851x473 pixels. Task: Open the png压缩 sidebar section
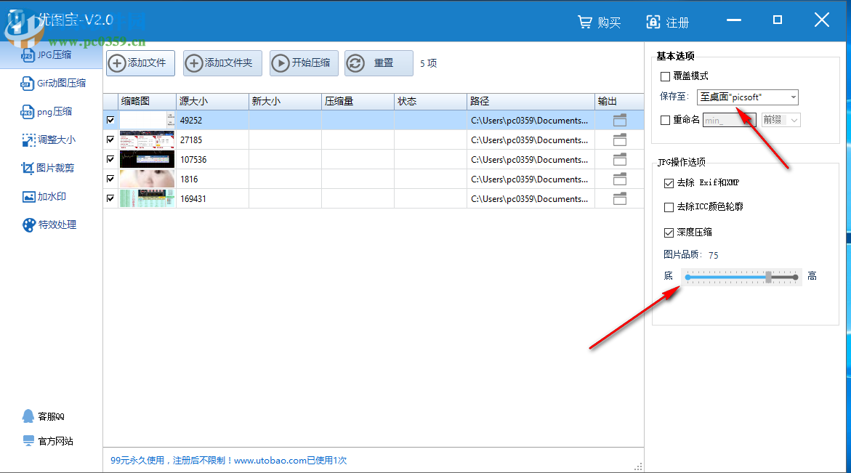point(47,112)
